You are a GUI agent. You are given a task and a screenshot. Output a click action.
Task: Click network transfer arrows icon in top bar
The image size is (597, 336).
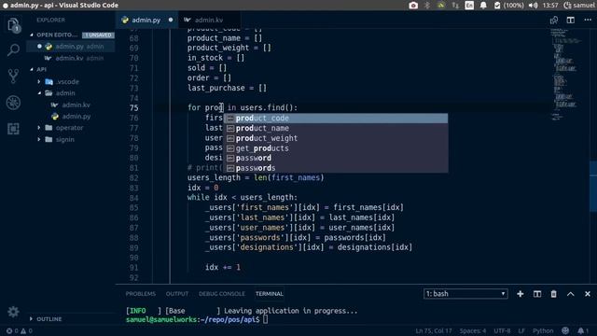tap(455, 6)
